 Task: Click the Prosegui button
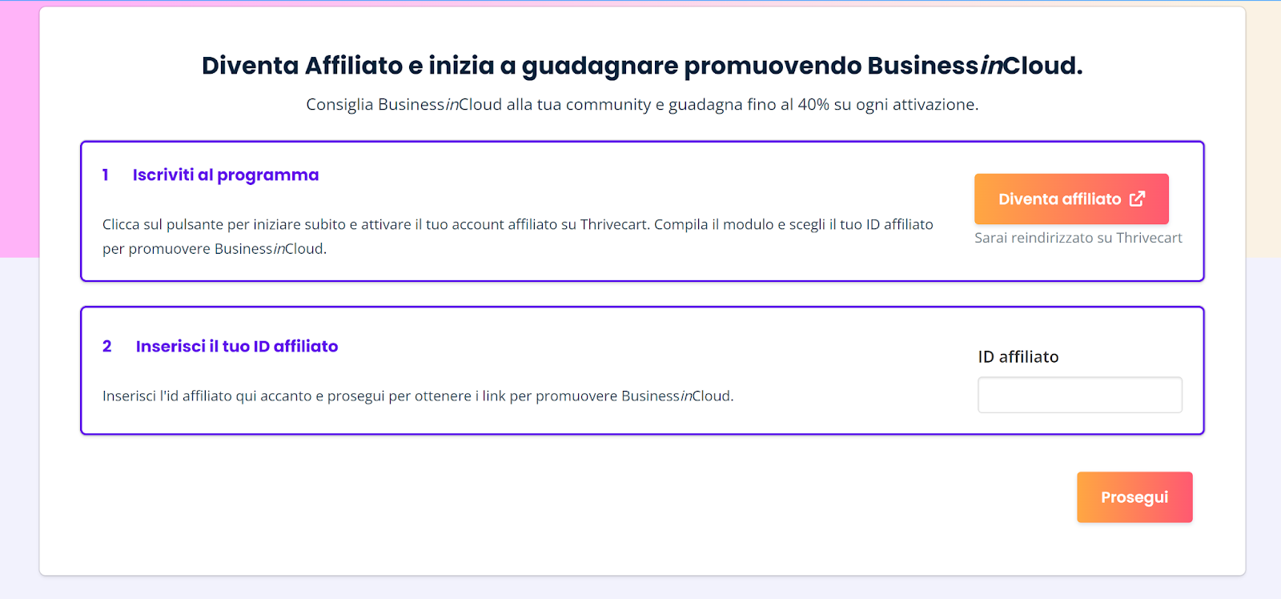(x=1134, y=497)
